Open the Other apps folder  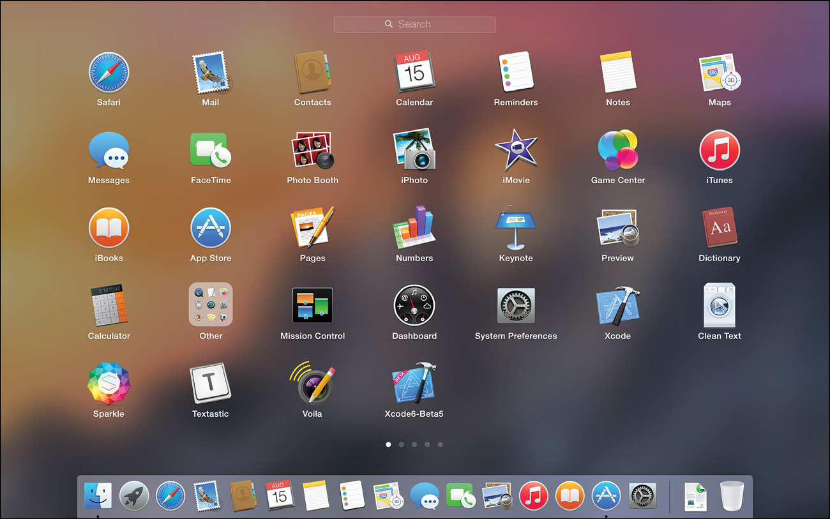click(x=211, y=305)
